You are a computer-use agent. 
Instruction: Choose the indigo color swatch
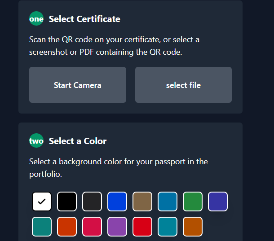[x=218, y=202]
